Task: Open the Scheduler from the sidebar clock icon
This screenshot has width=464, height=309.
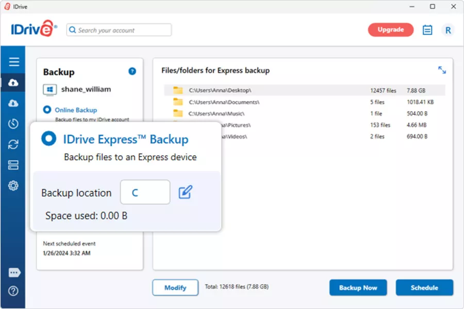Action: 13,124
